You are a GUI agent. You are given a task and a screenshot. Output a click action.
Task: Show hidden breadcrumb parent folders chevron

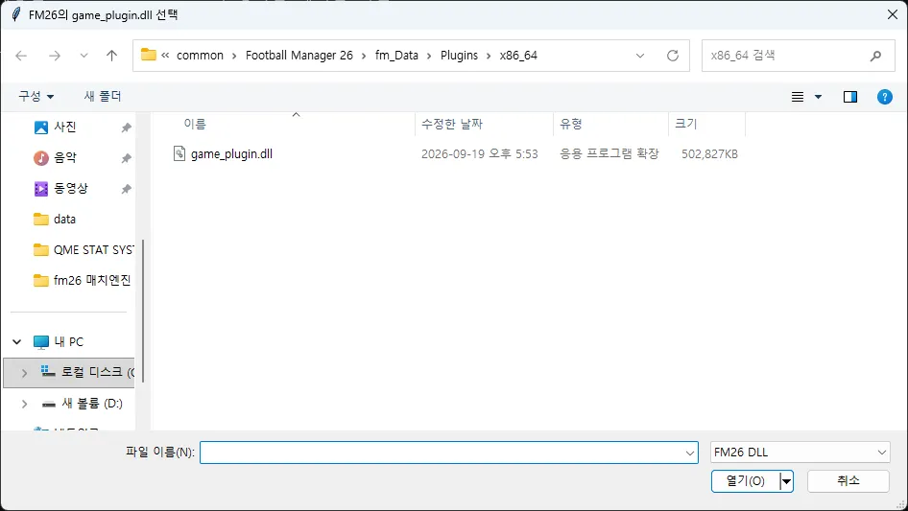coord(165,56)
